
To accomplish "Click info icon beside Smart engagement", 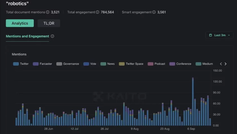I will coord(154,12).
